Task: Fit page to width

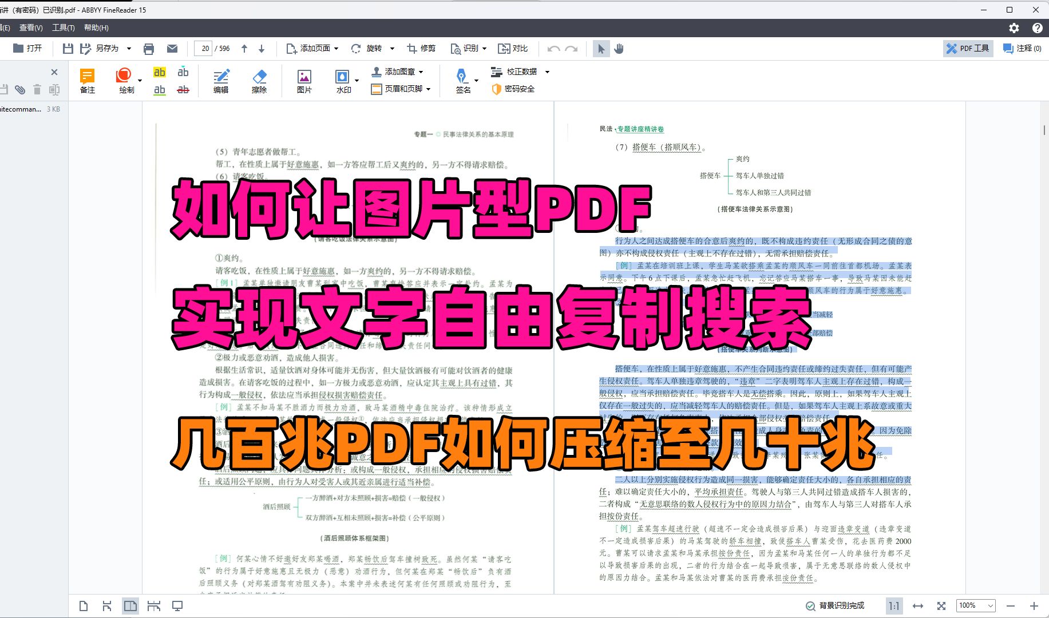Action: pyautogui.click(x=918, y=606)
